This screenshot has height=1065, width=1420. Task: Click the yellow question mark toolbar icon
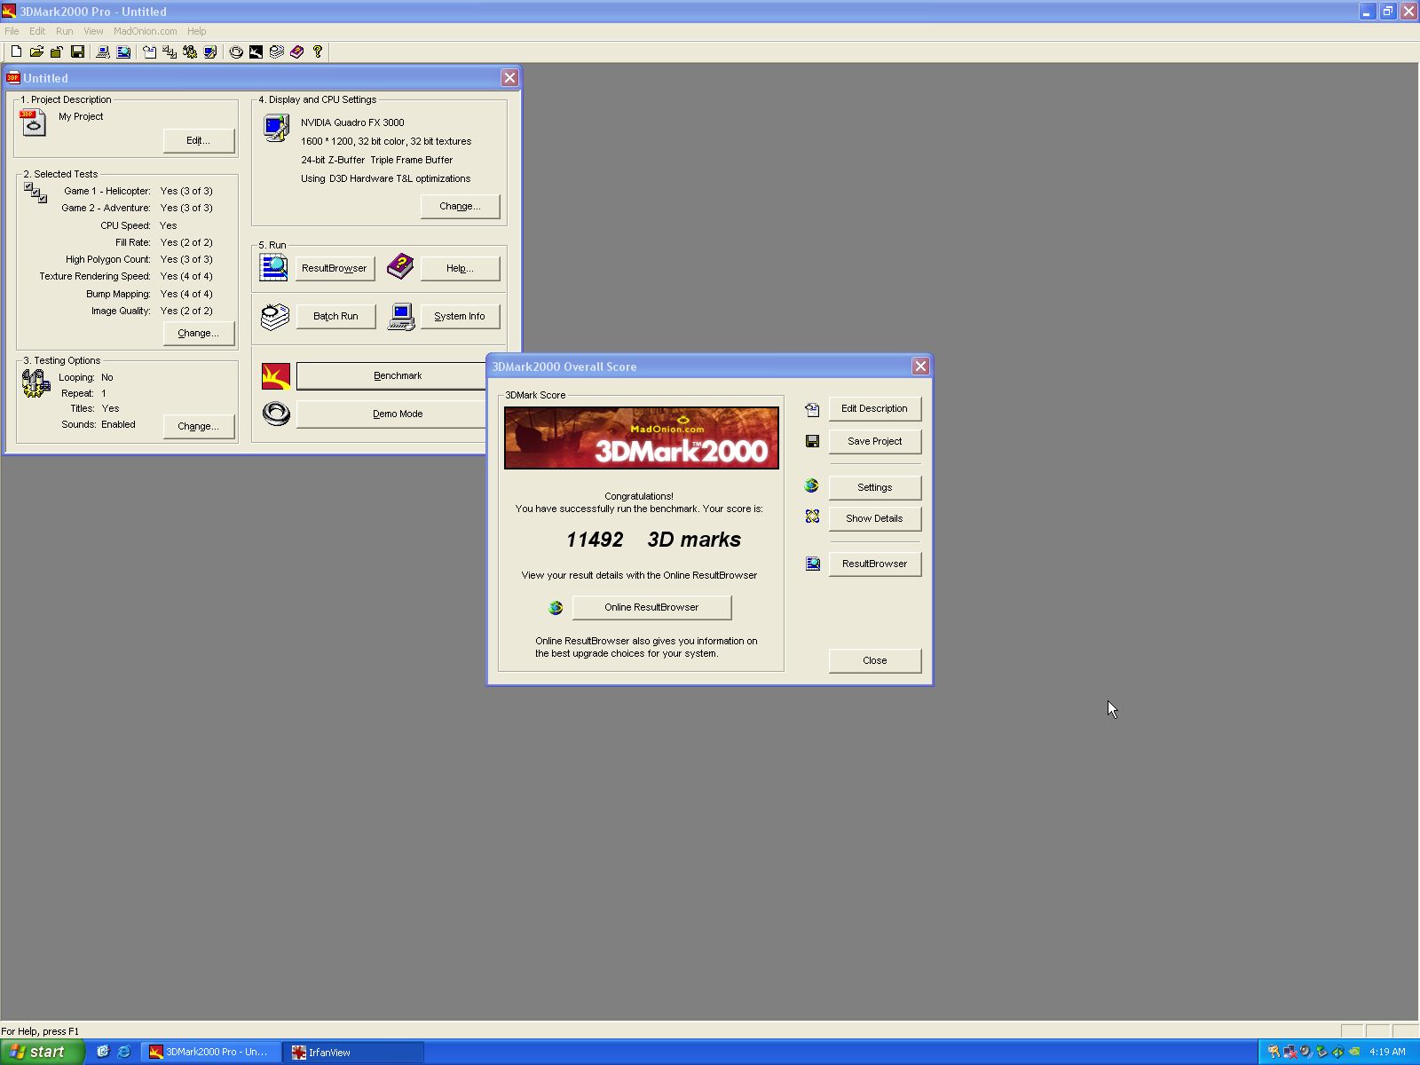(318, 52)
